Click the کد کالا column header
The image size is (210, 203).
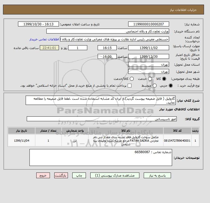click(x=177, y=131)
